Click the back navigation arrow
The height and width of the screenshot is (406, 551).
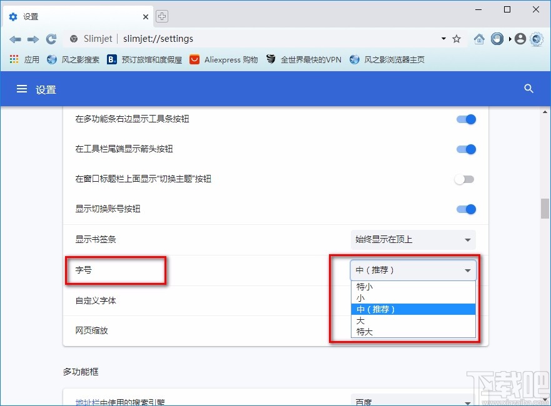(x=15, y=39)
